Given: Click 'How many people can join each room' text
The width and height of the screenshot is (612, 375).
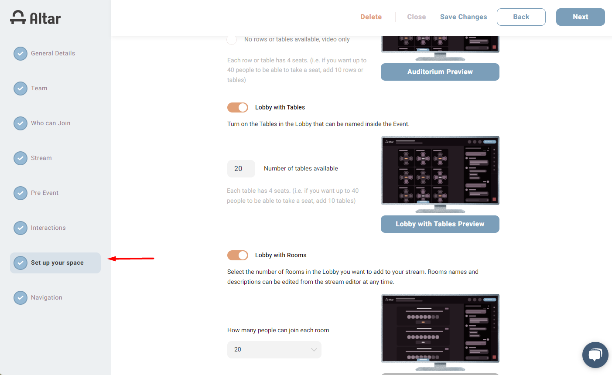Looking at the screenshot, I should tap(278, 330).
